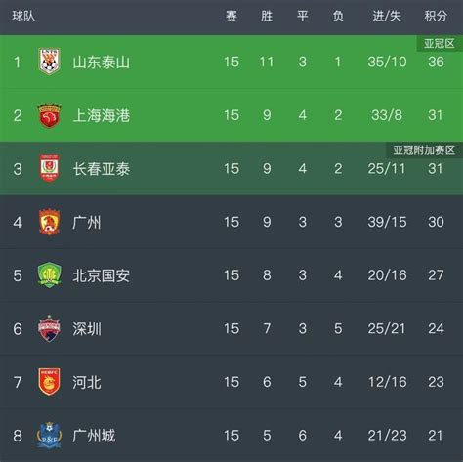Sort by the 积分 column header
The image size is (463, 462).
436,16
